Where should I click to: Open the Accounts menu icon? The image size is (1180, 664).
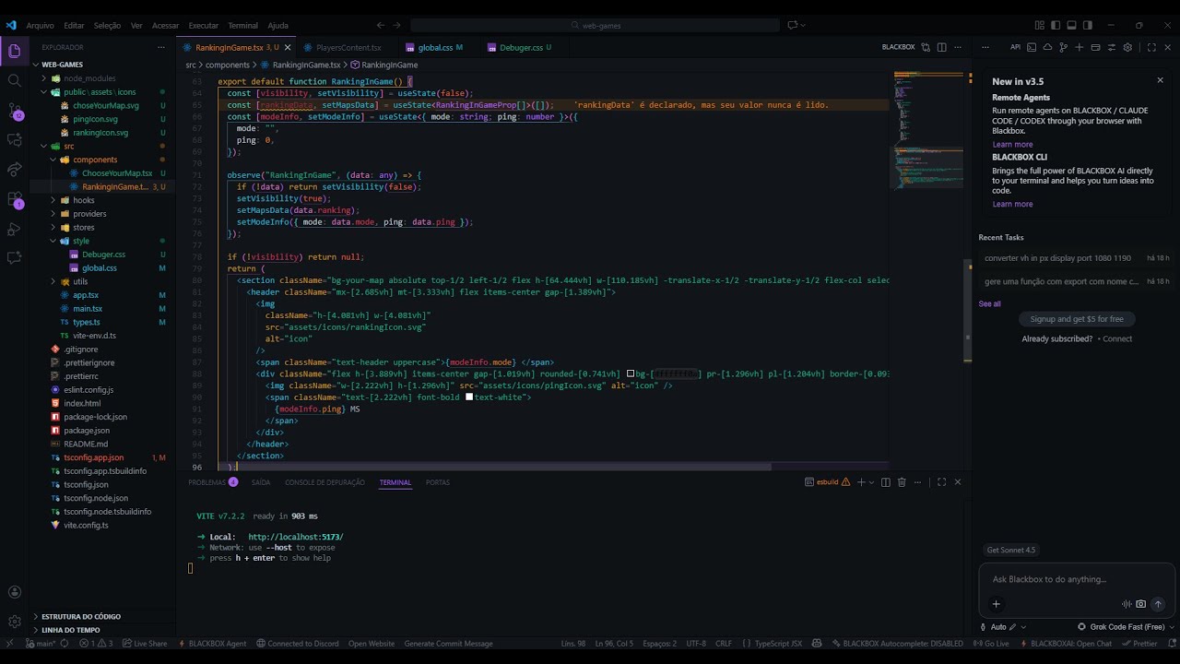tap(15, 592)
